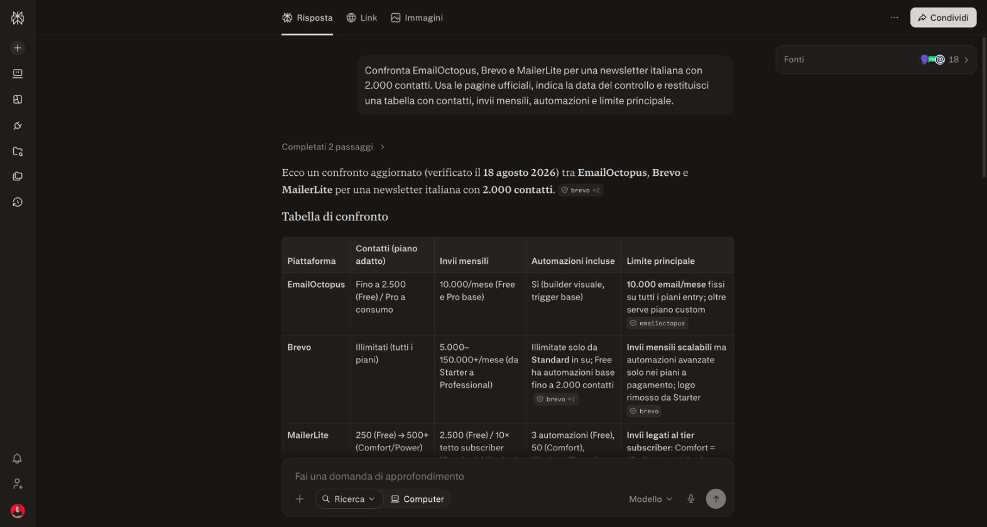Click the microphone dictation icon
Viewport: 987px width, 527px height.
click(x=691, y=499)
